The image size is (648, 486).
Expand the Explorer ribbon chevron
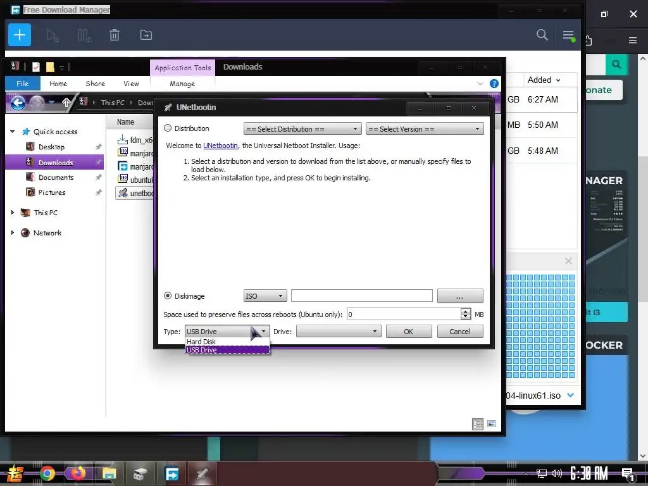pos(480,84)
